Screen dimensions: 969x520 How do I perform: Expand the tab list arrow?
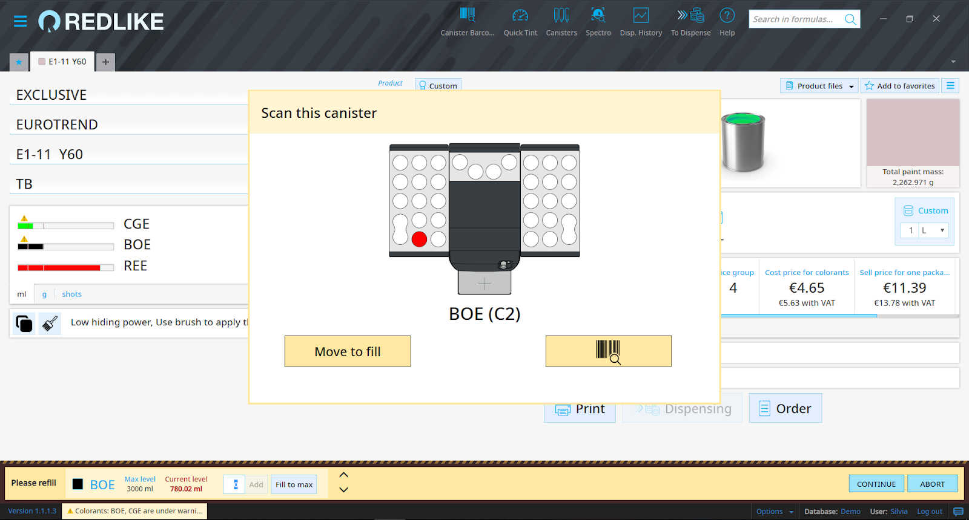pos(953,62)
